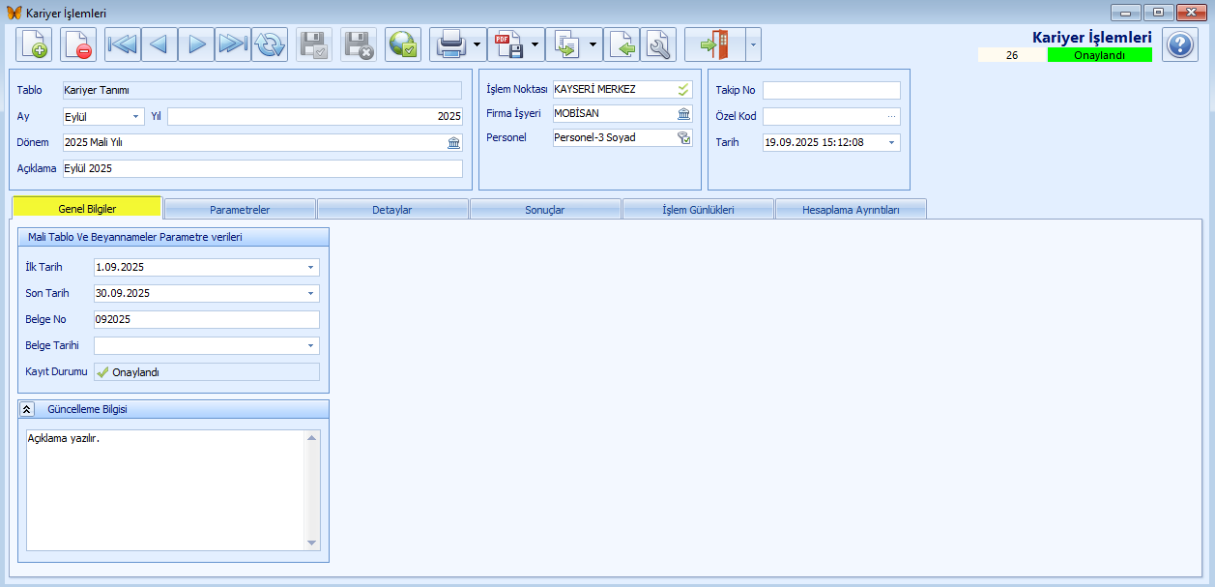Screen dimensions: 1215x587
Task: Open the Ay month dropdown
Action: 135,116
